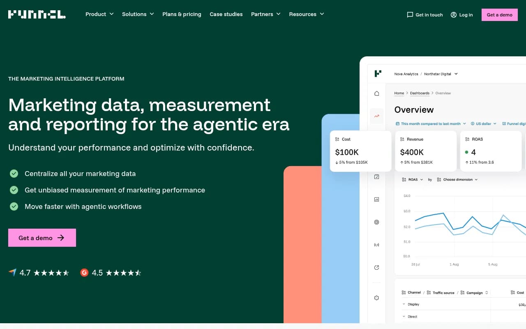526x329 pixels.
Task: Click the icon beside Traffic source header
Action: [429, 292]
